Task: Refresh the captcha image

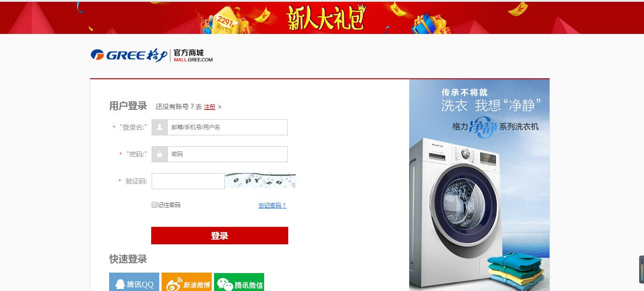Action: [x=260, y=181]
